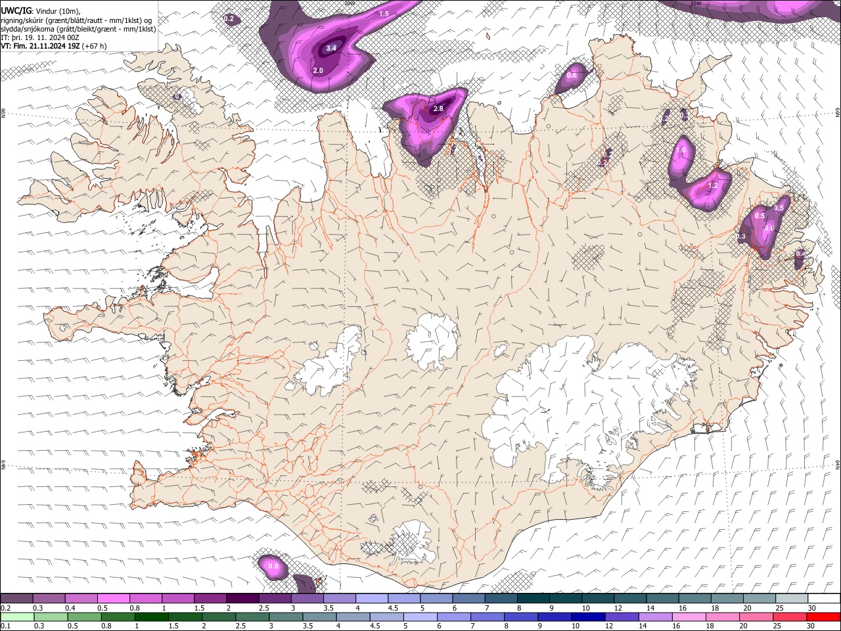The width and height of the screenshot is (841, 631).
Task: Click the 'VT: Fim. 21.11.2024 19Z (+67 h)' line
Action: 53,46
